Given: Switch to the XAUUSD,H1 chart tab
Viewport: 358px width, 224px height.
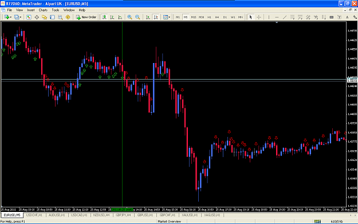Looking at the screenshot, I should pyautogui.click(x=190, y=215).
